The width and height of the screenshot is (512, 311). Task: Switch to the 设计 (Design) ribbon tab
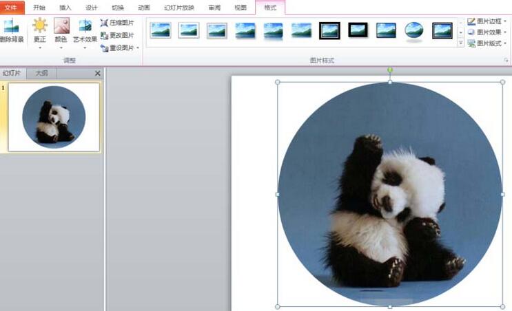[x=91, y=8]
